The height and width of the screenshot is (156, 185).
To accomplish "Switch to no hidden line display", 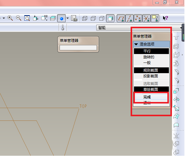I will 102,19.
